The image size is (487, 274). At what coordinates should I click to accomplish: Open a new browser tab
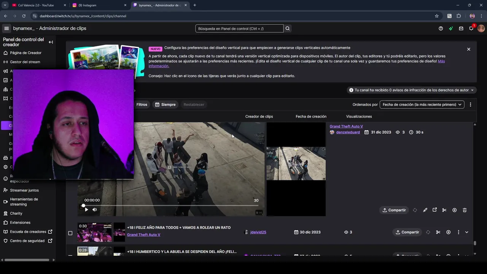tap(195, 5)
